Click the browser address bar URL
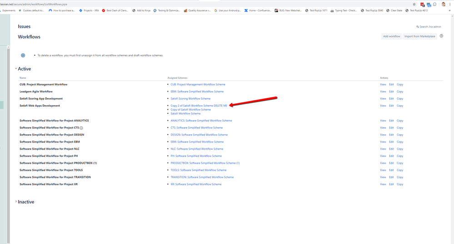Image resolution: width=454 pixels, height=244 pixels. point(34,5)
